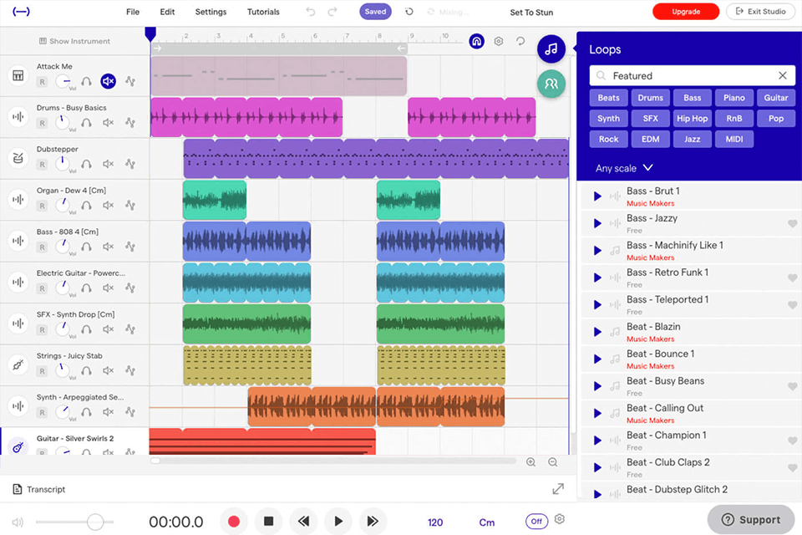
Task: Open the File menu
Action: (x=132, y=12)
